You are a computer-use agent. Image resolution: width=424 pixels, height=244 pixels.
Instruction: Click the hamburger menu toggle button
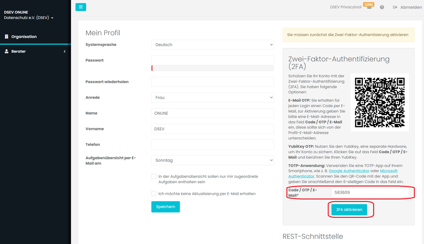81,7
